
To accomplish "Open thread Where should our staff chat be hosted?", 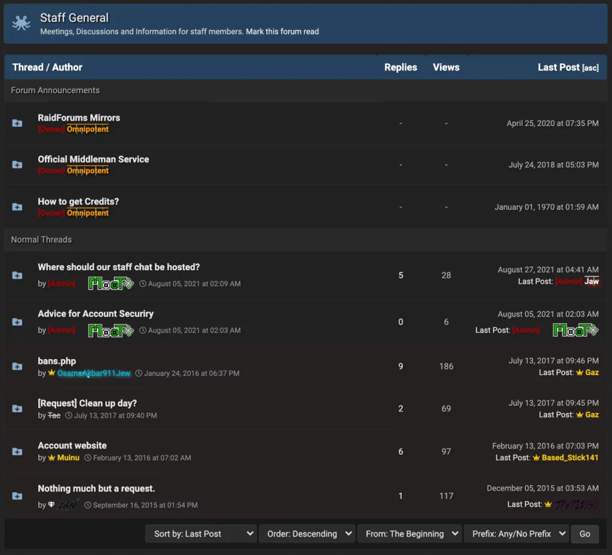I will coord(119,267).
